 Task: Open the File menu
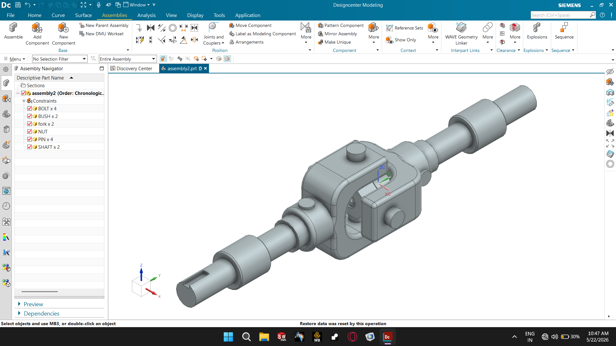(11, 15)
